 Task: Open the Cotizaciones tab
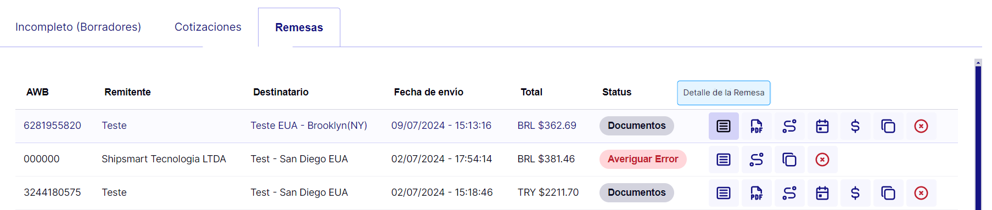[x=208, y=27]
